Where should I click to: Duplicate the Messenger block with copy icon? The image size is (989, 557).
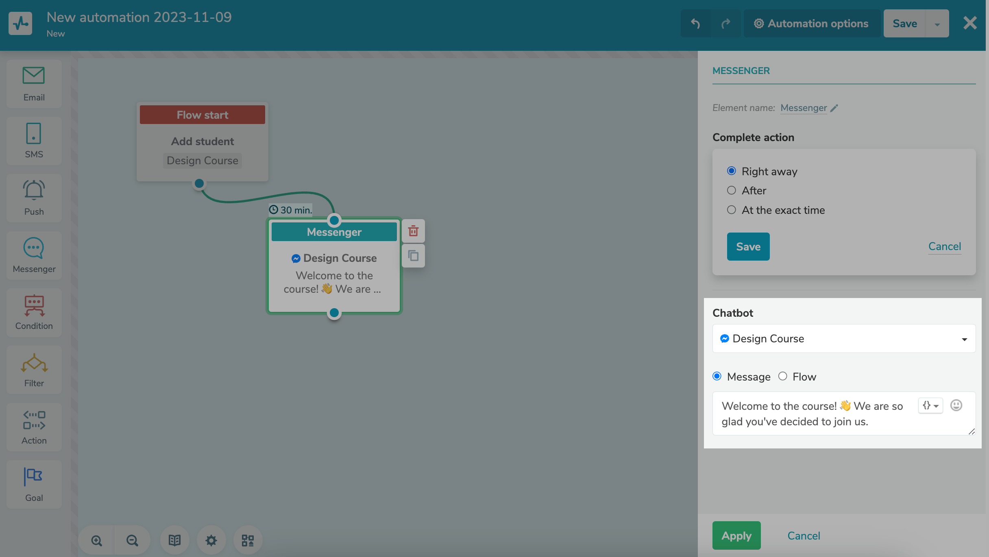(x=413, y=256)
